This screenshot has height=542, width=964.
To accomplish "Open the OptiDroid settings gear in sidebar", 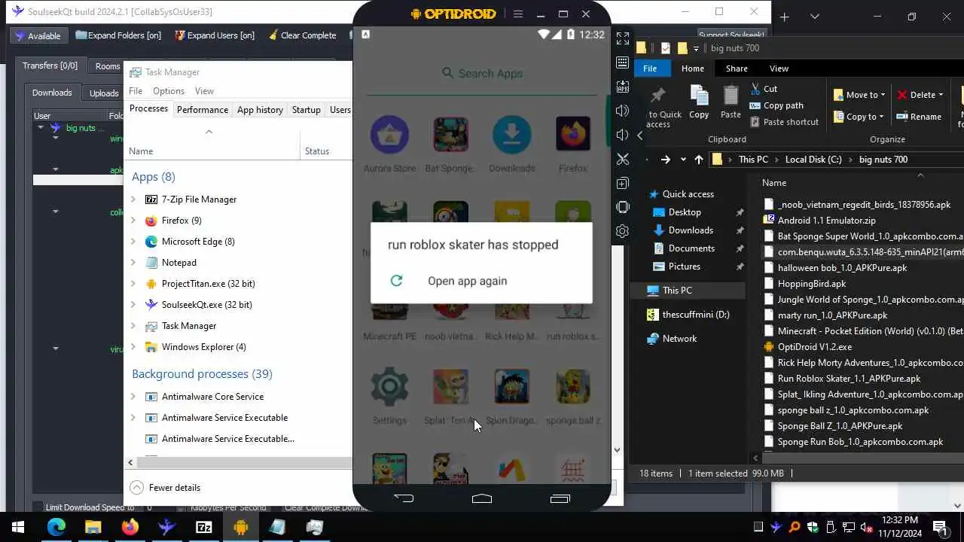I will tap(622, 231).
